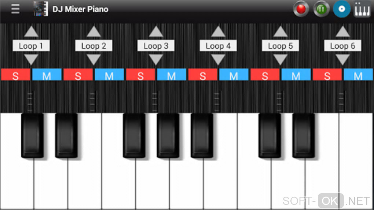The image size is (374, 210).
Task: Click up arrow above Loop 5
Action: (280, 31)
